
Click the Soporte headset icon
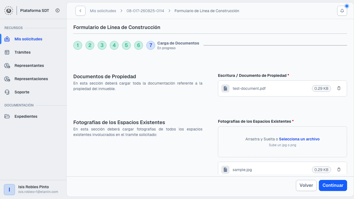[7, 92]
